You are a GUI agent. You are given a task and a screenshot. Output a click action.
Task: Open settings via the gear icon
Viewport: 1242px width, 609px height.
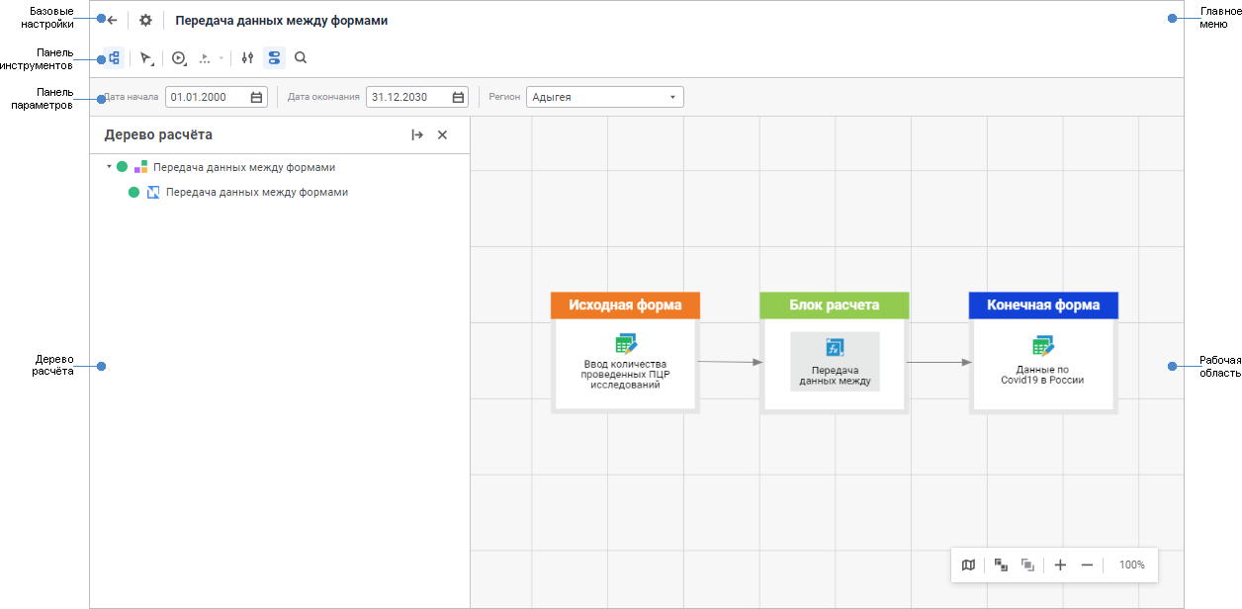tap(145, 20)
